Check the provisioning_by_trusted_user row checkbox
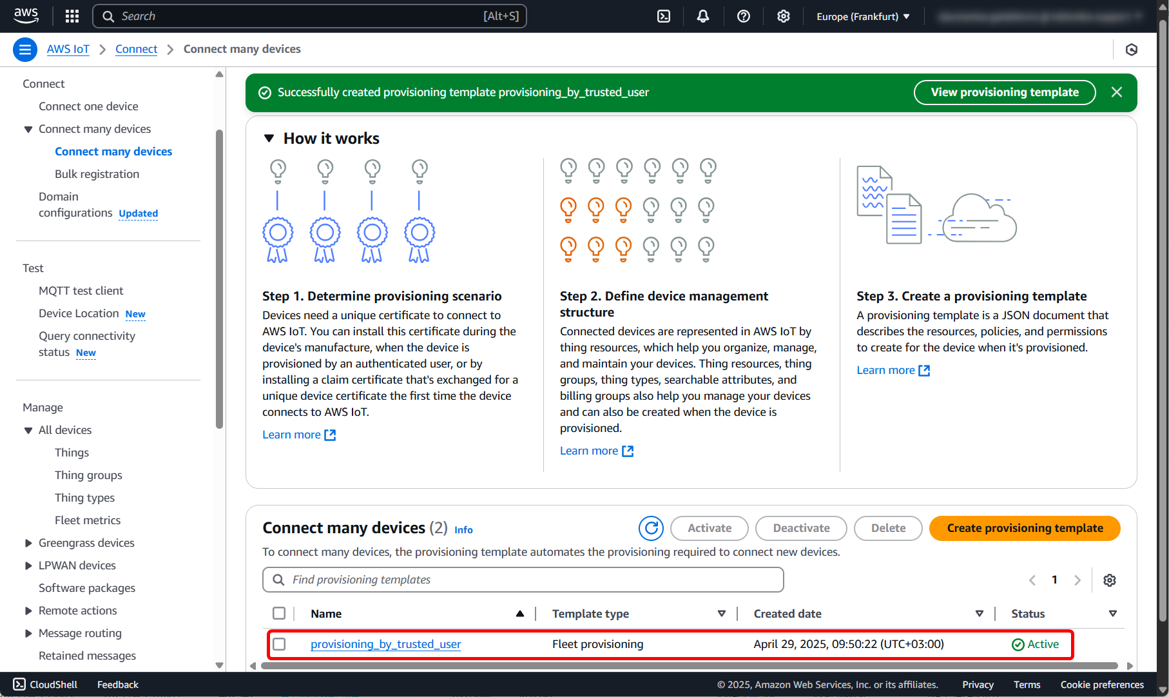The width and height of the screenshot is (1169, 697). point(279,644)
